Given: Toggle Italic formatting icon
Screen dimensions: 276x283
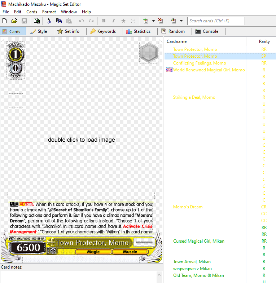Looking at the screenshot, I should 113,21.
